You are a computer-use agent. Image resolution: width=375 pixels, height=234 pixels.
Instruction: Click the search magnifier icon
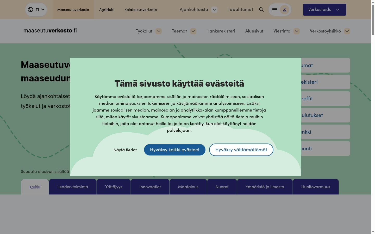point(261,10)
